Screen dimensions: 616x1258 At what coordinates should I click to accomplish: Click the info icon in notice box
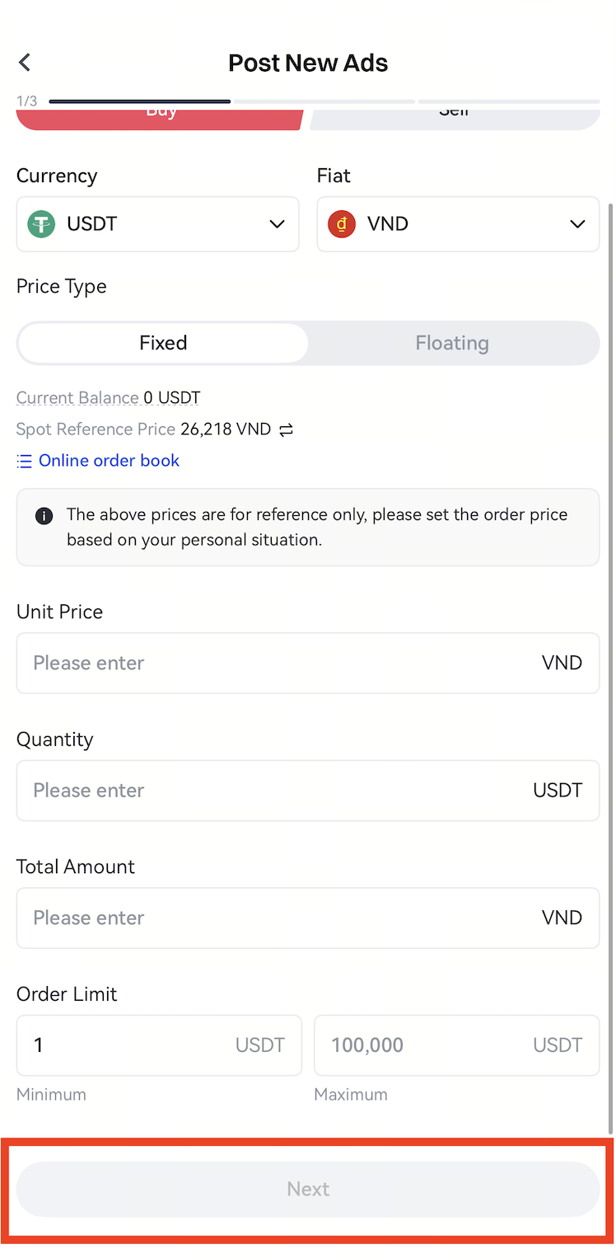pos(44,516)
